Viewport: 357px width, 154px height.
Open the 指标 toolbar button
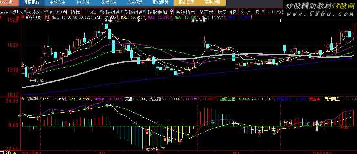coord(75,12)
